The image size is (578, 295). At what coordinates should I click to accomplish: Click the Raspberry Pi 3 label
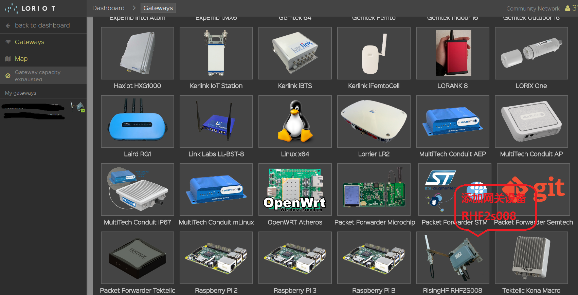295,291
